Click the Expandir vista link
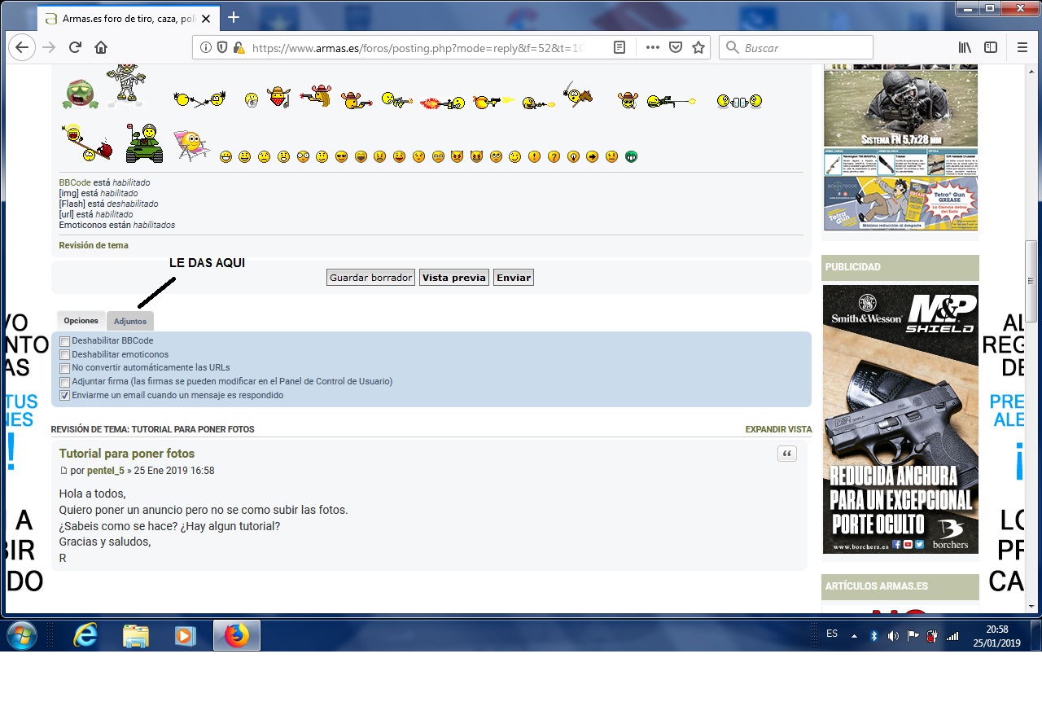 pos(778,429)
